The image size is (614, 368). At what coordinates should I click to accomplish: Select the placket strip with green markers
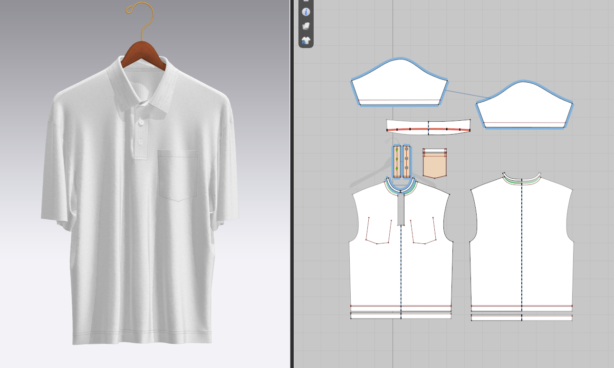397,161
